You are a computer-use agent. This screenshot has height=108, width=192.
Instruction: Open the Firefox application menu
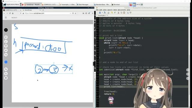click(92, 13)
